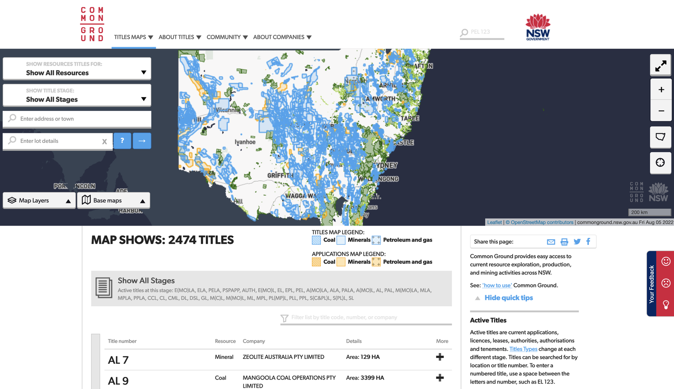Image resolution: width=674 pixels, height=389 pixels.
Task: Share the page on Facebook
Action: tap(588, 242)
